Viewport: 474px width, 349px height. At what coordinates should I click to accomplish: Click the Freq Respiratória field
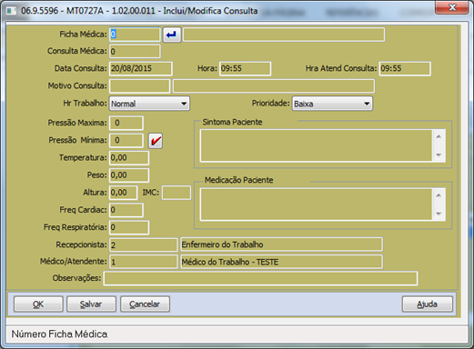(129, 227)
